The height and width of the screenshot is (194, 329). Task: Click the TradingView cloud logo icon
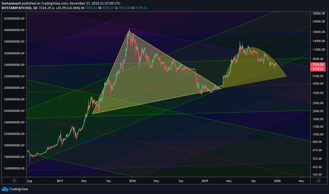coord(5,189)
